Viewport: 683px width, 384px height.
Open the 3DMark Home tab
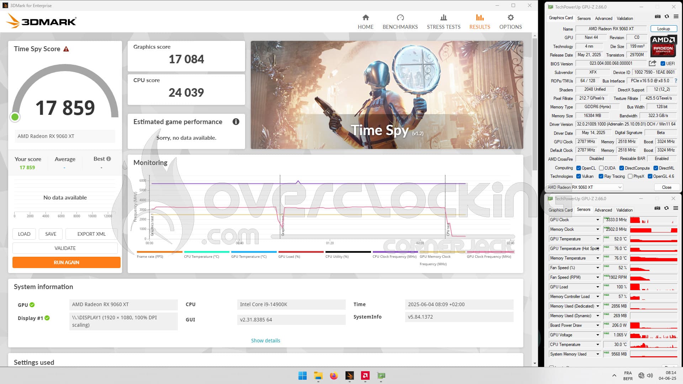[x=365, y=22]
